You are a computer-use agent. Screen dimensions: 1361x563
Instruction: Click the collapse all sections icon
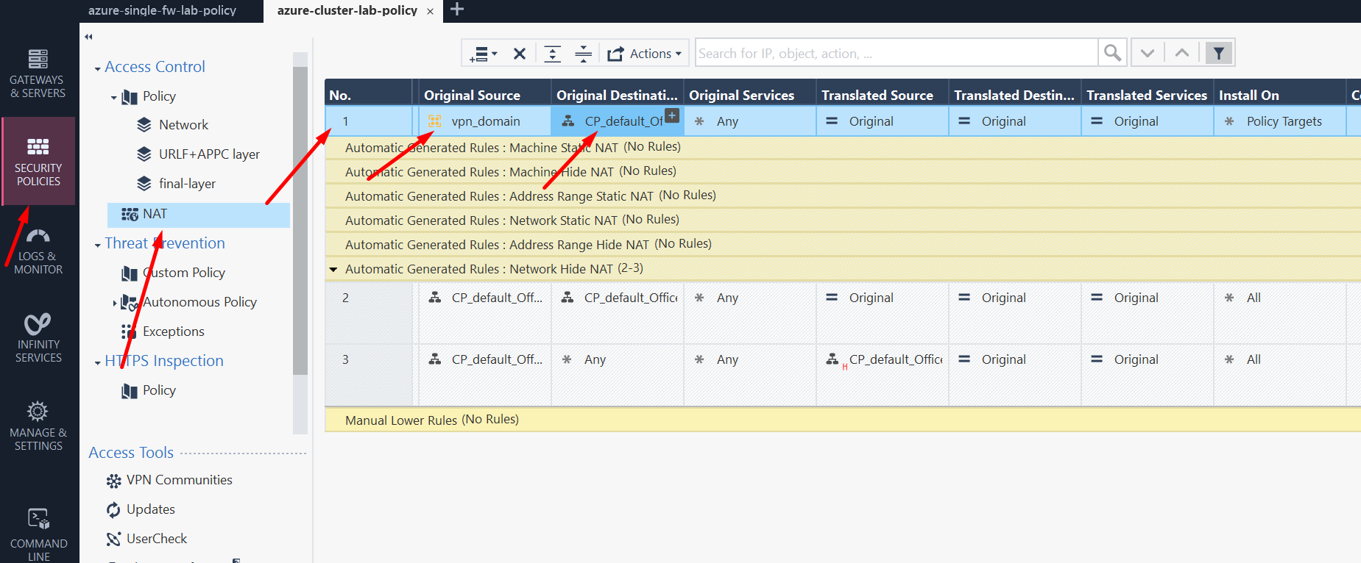coord(583,54)
